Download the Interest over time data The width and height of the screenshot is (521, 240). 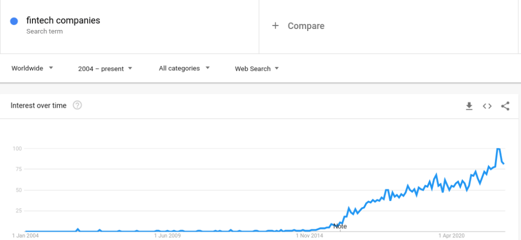pyautogui.click(x=469, y=106)
